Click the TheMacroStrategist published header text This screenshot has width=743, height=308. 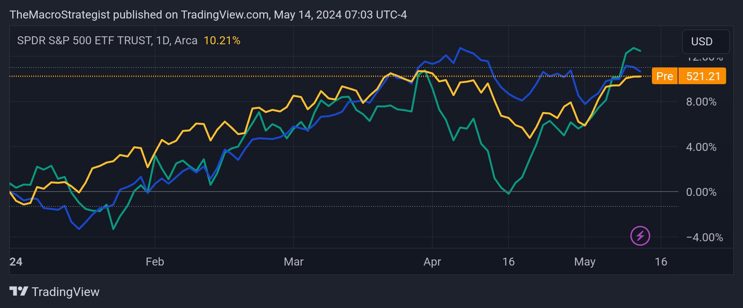(208, 15)
